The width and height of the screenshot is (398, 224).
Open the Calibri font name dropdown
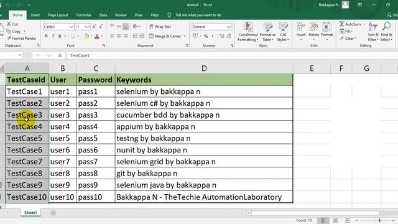point(72,27)
